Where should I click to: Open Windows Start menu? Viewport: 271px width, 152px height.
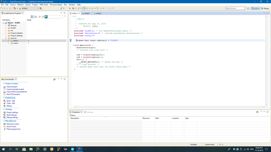tap(3, 149)
